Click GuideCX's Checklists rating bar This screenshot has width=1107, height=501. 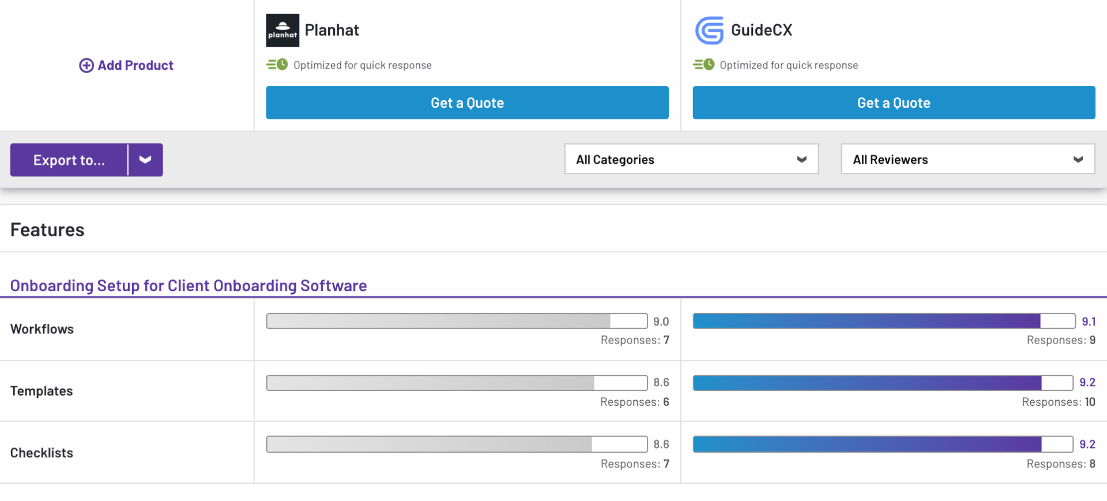pos(883,445)
